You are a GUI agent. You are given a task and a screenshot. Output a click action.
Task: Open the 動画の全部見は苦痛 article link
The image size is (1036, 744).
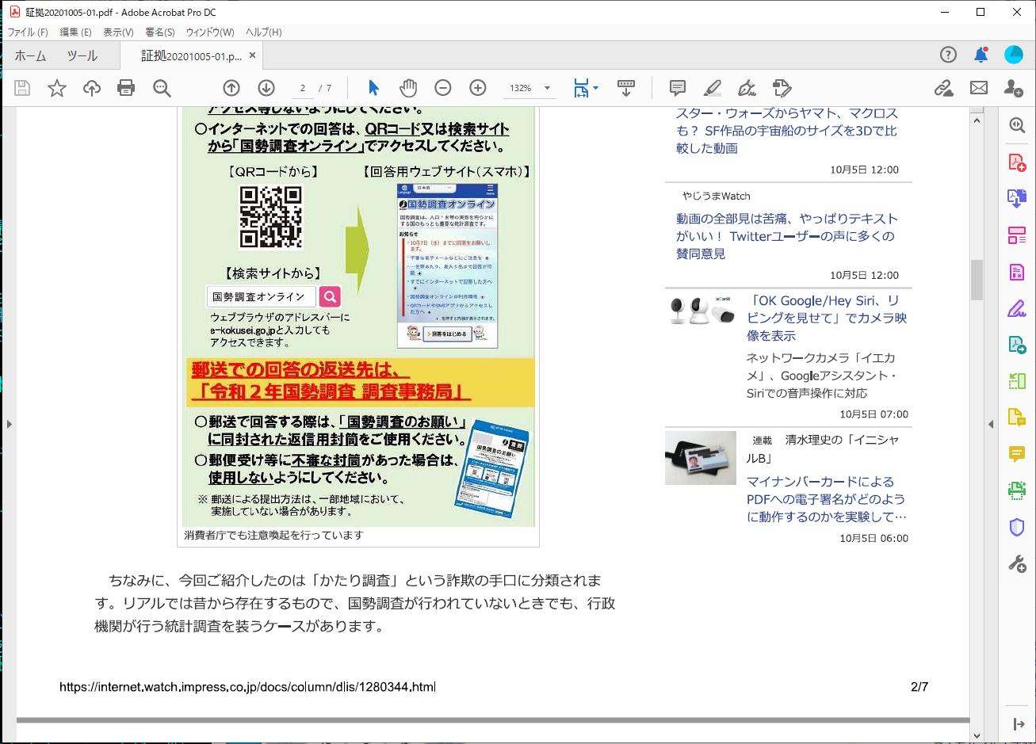786,236
